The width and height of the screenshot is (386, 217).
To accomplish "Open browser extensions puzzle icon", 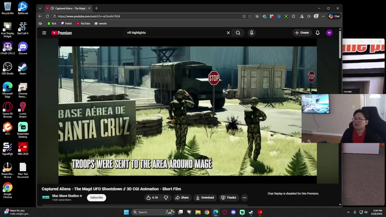I will click(293, 16).
